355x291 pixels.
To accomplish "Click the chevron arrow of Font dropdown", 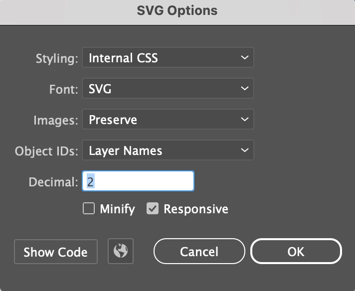I will tap(244, 89).
